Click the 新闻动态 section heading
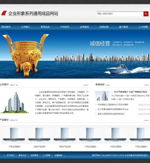Viewport: 150px width, 163px height. coord(100,85)
